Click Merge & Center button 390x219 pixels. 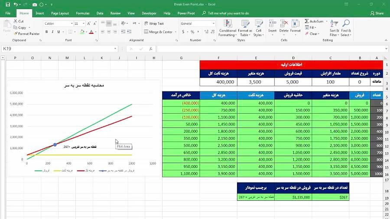(x=158, y=32)
